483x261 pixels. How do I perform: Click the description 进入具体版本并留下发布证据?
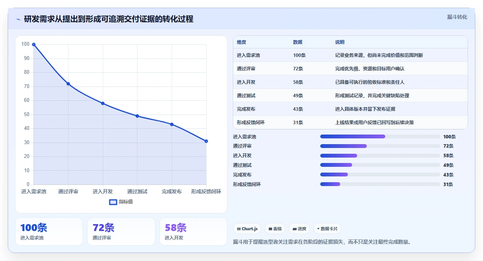tap(365, 109)
